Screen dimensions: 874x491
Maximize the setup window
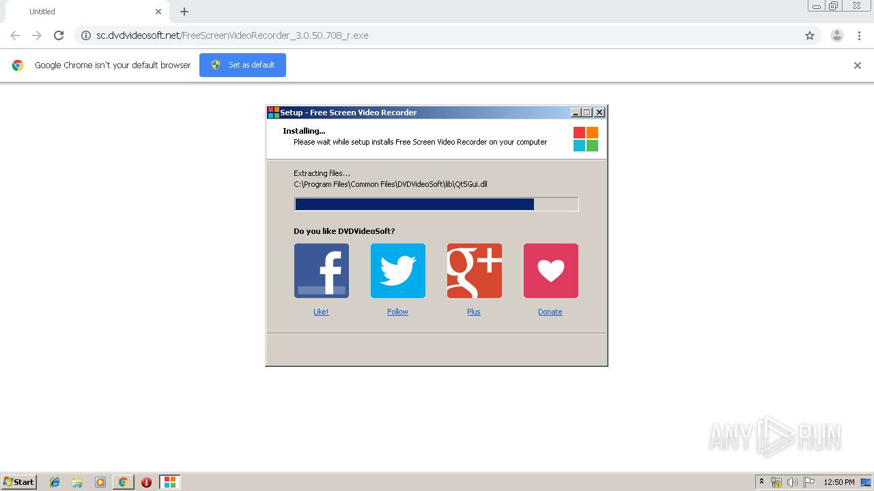587,113
